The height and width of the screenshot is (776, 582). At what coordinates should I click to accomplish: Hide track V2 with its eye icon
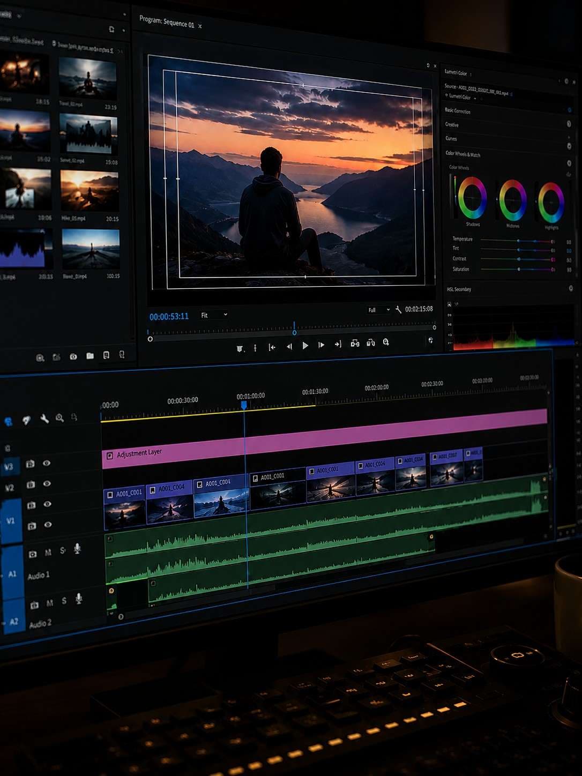[x=47, y=483]
